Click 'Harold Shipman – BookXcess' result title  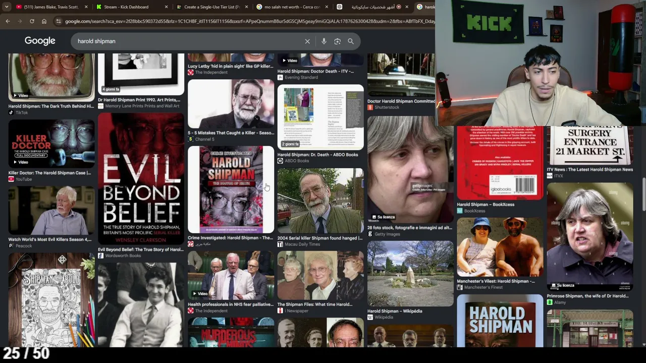click(x=486, y=204)
